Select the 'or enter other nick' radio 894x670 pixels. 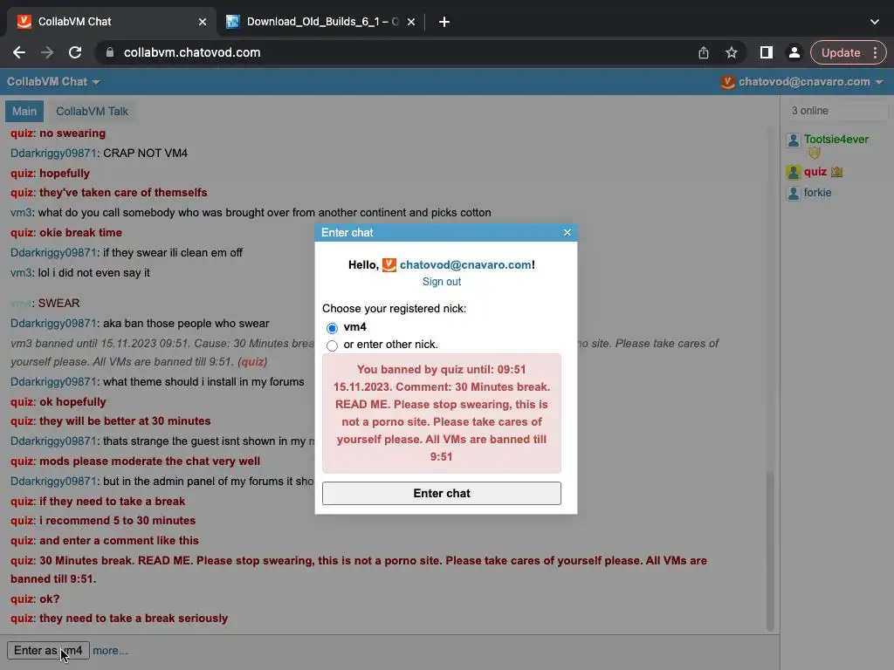pos(332,345)
